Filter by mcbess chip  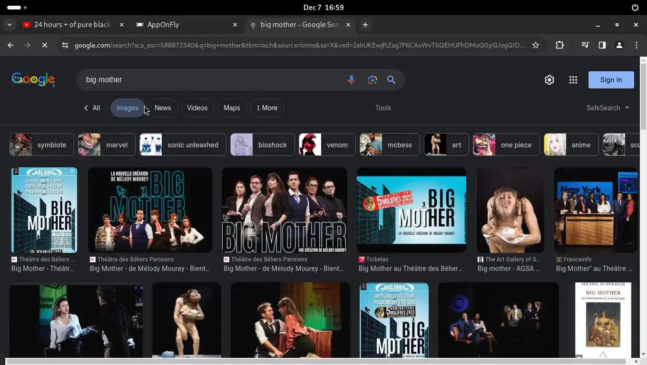click(390, 145)
